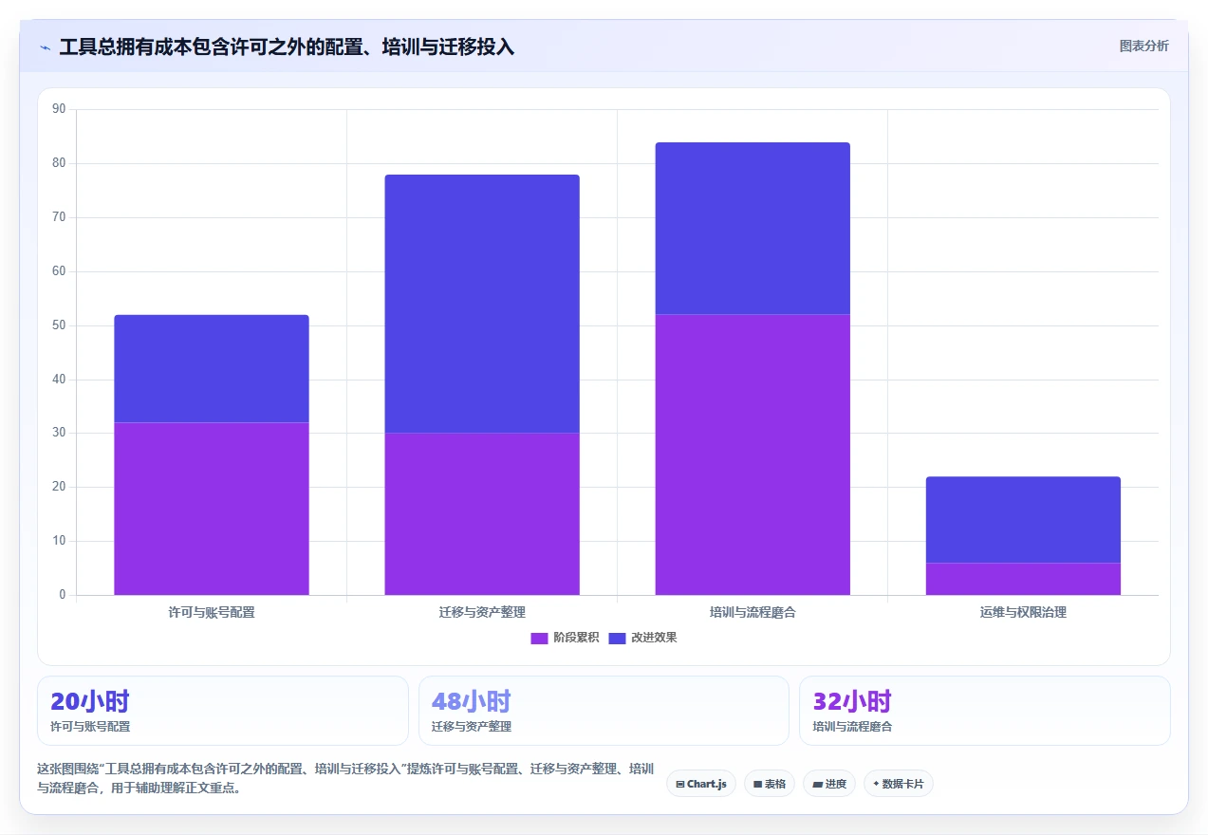Screen dimensions: 1208x835
Task: Click the icon inside the 进度 chip
Action: pos(817,785)
